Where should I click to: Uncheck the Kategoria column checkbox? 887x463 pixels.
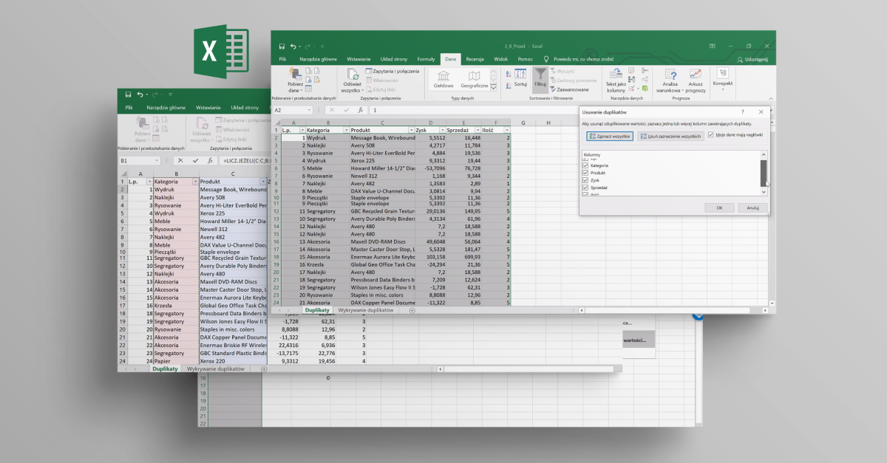click(586, 167)
